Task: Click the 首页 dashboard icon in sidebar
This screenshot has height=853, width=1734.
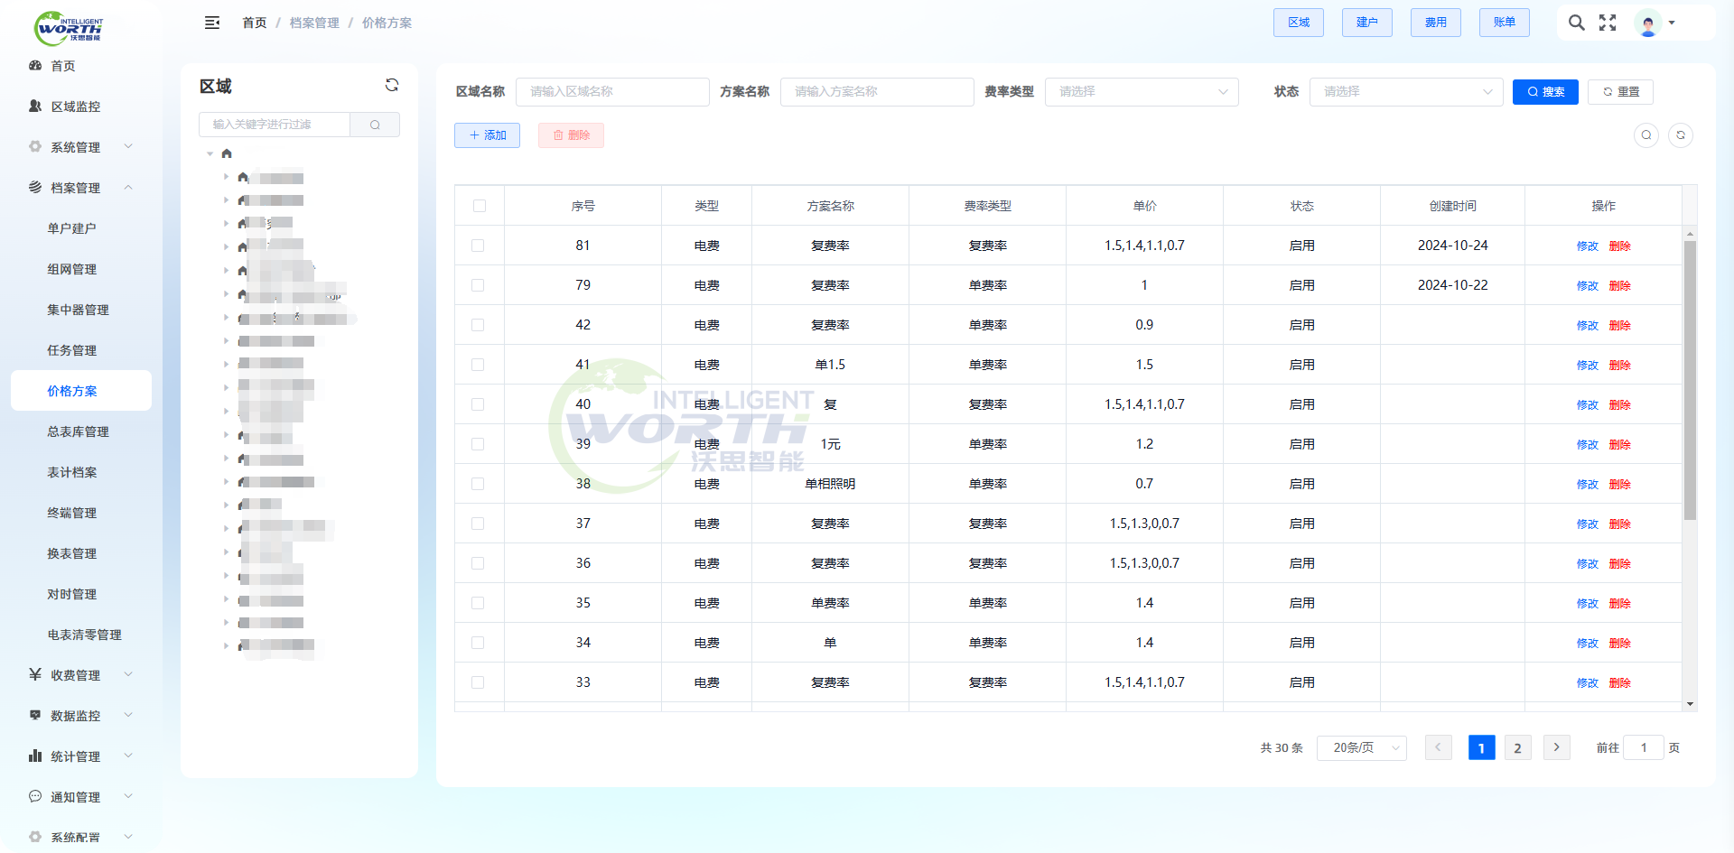Action: (x=35, y=66)
